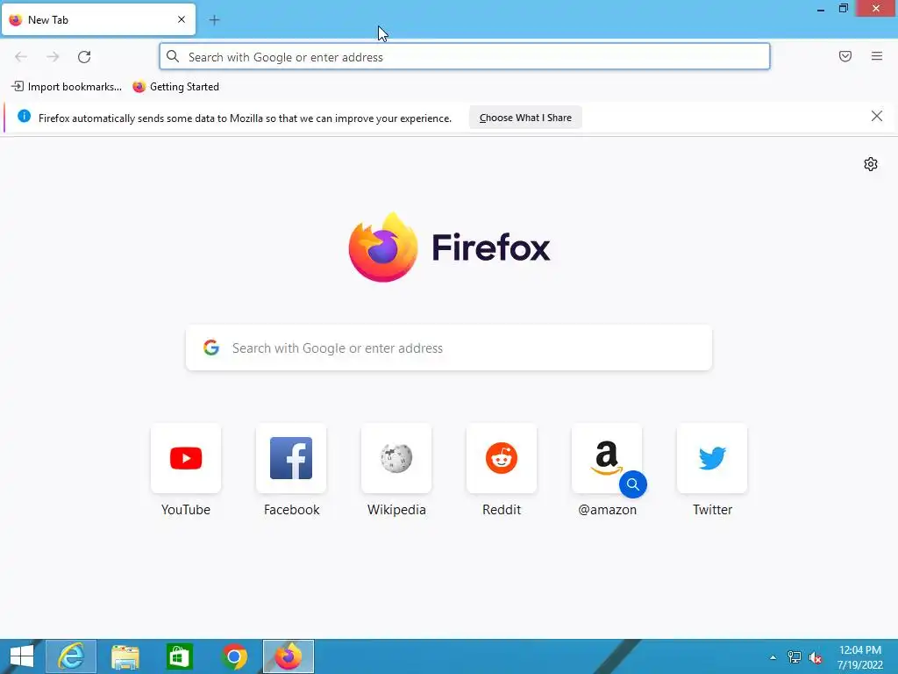Click the info icon in notification bar
Image resolution: width=898 pixels, height=674 pixels.
pos(24,117)
